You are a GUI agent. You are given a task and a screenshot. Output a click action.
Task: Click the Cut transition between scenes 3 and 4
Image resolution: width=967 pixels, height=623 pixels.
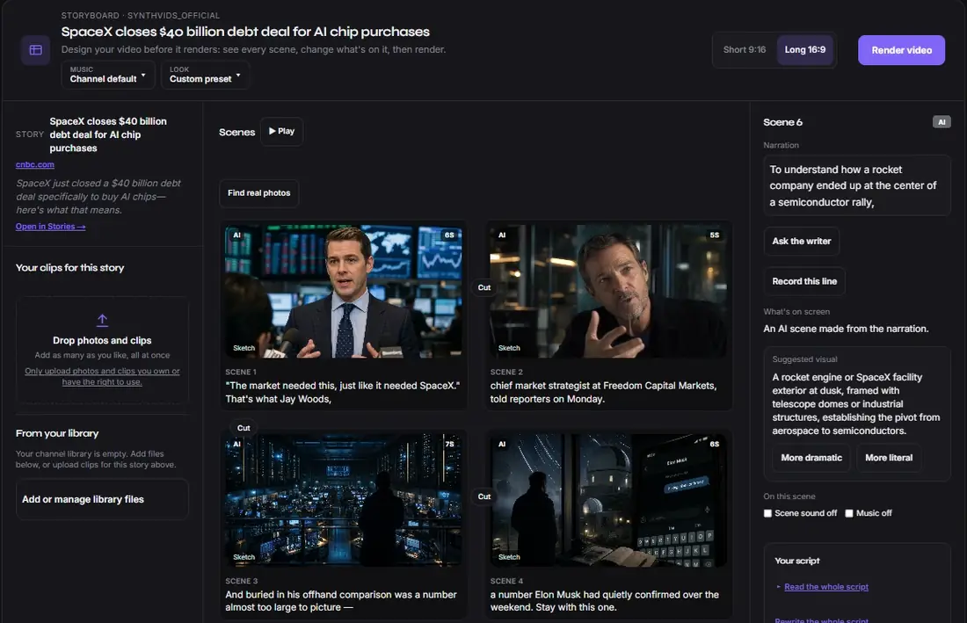484,496
